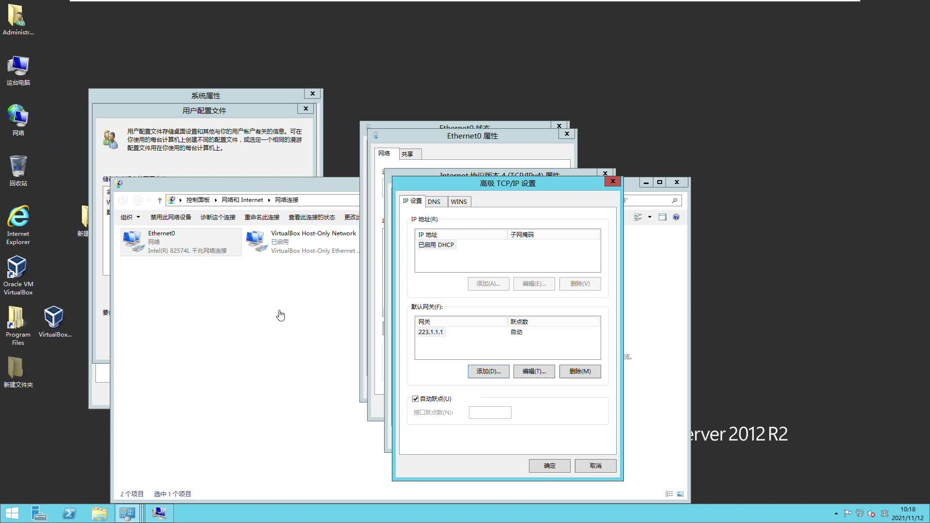Open the view options dropdown arrow
The width and height of the screenshot is (930, 523).
pos(650,217)
